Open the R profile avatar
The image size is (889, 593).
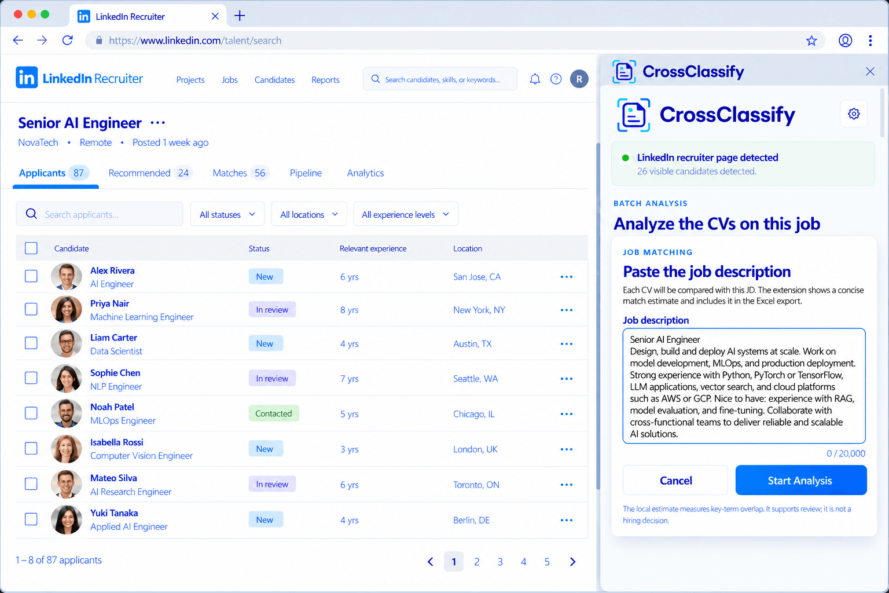coord(579,79)
